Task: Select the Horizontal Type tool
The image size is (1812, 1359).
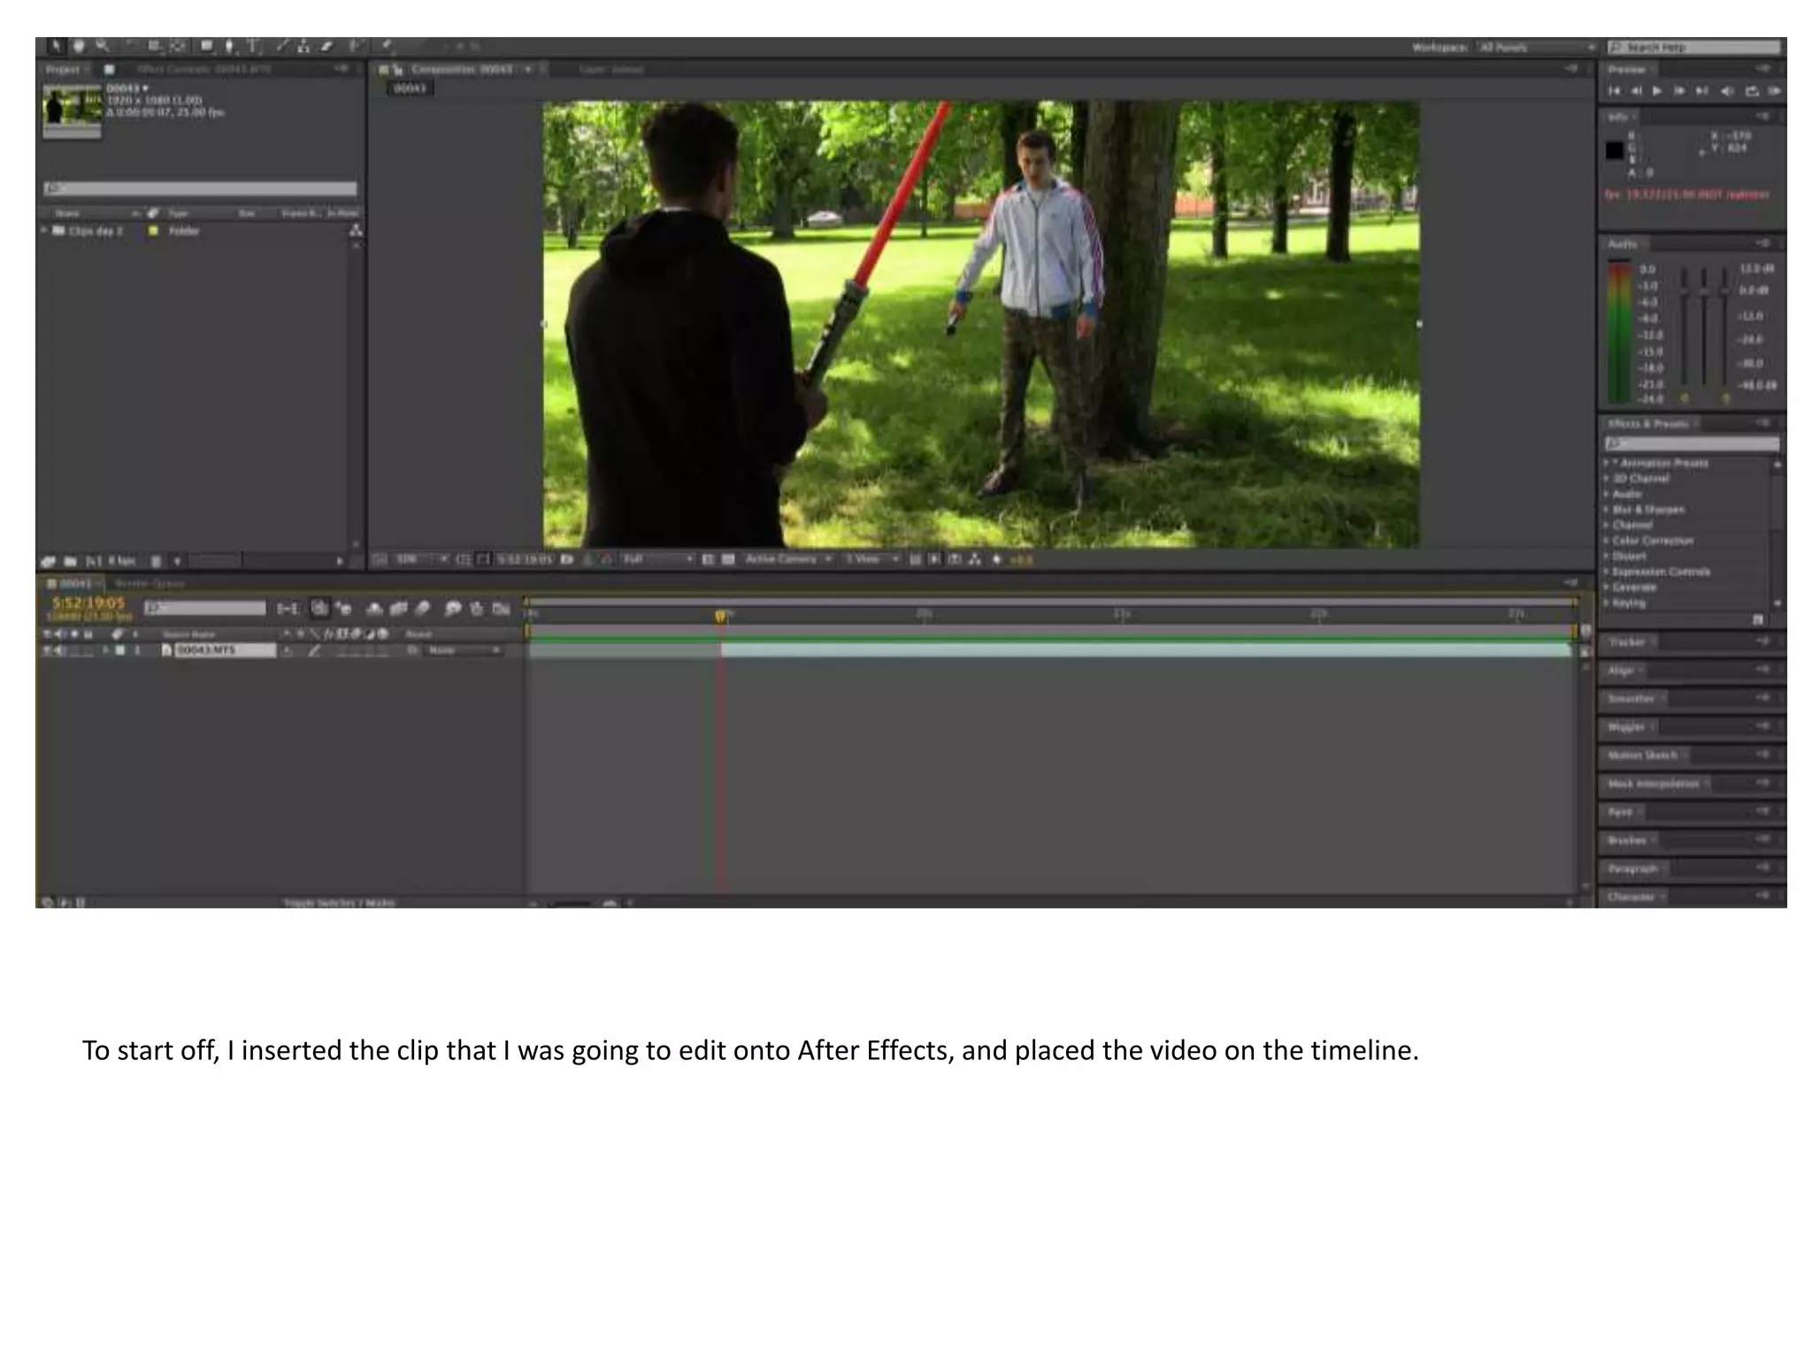Action: [x=253, y=46]
